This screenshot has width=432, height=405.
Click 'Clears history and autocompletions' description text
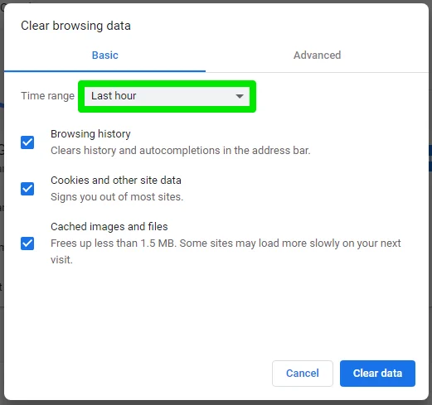pos(181,151)
